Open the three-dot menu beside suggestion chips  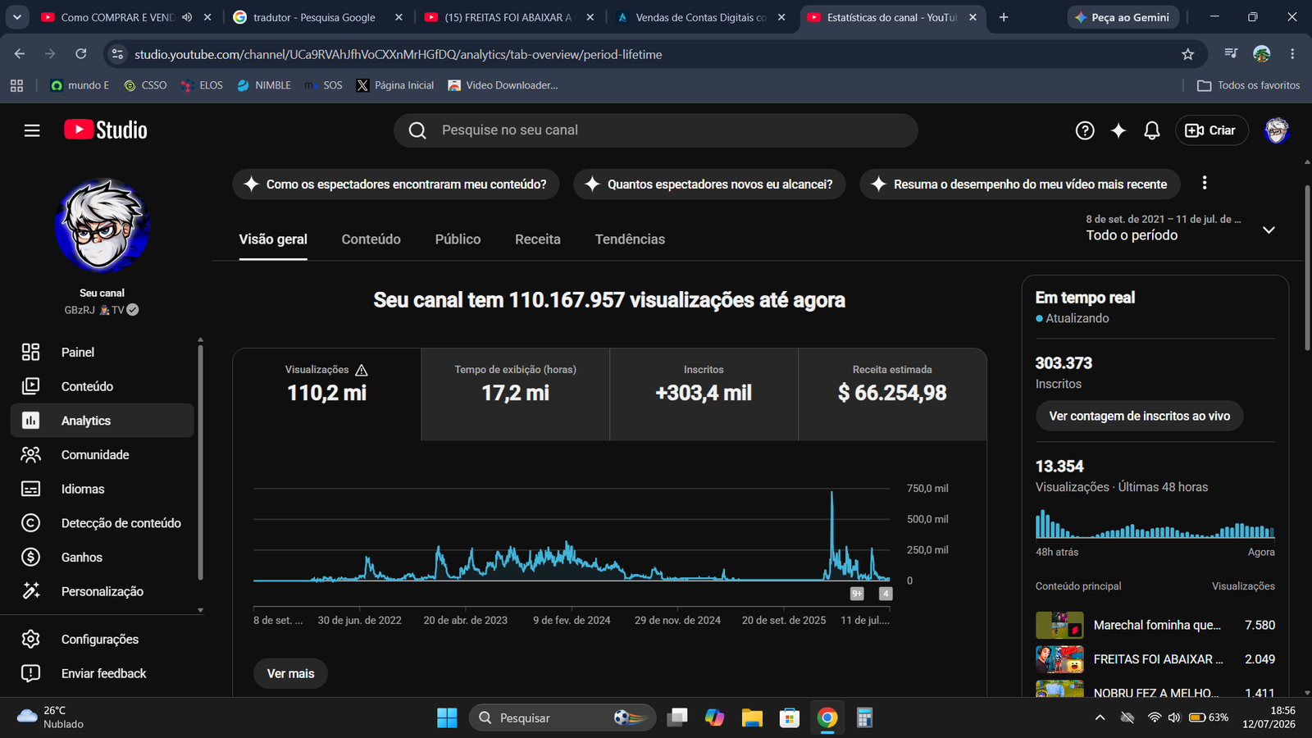pos(1205,184)
